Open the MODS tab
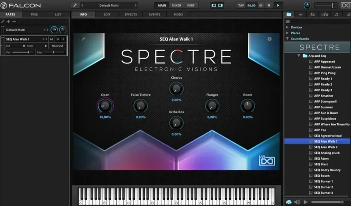 (x=178, y=14)
